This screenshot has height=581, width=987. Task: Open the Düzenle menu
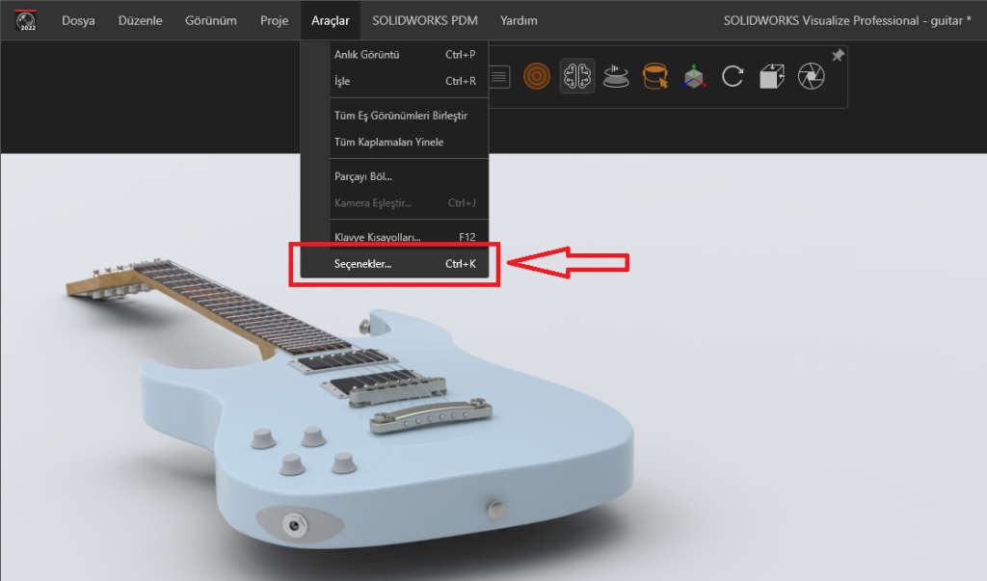[x=140, y=20]
